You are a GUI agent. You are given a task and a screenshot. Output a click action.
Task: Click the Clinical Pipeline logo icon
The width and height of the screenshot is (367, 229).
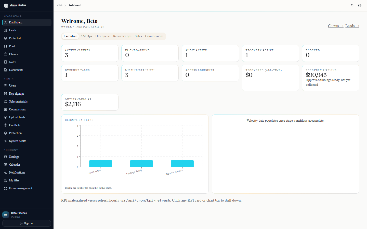(x=6, y=6)
